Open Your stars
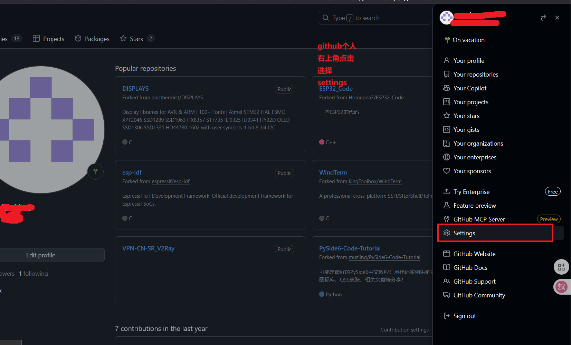Viewport: 571px width, 345px height. pyautogui.click(x=502, y=116)
